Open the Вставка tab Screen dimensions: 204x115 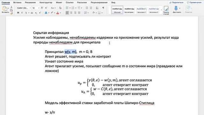tap(17, 3)
